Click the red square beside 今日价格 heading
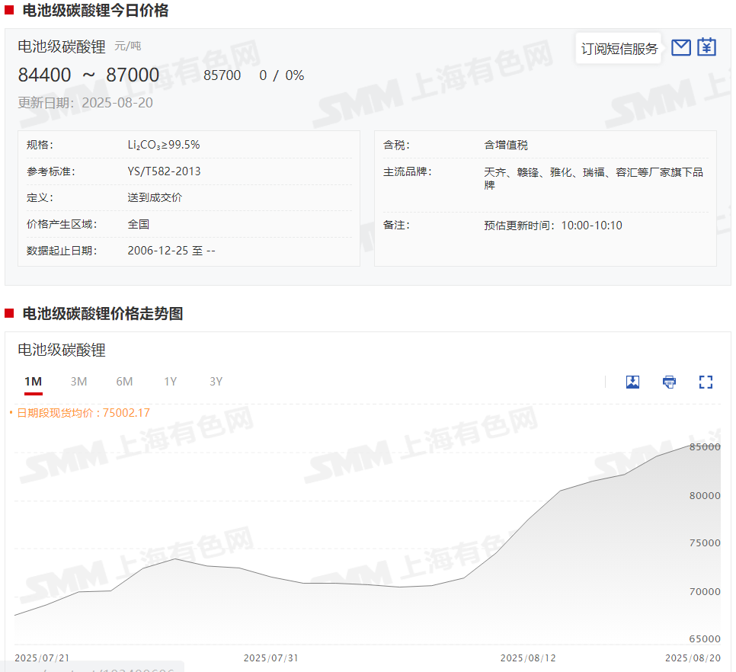 click(x=9, y=11)
